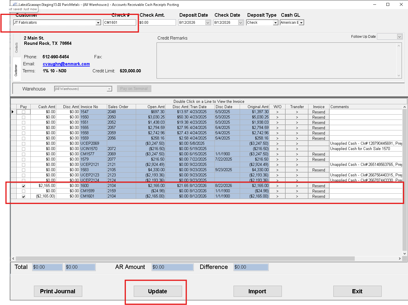Click the Exit button
This screenshot has height=305, width=408.
[x=357, y=291]
